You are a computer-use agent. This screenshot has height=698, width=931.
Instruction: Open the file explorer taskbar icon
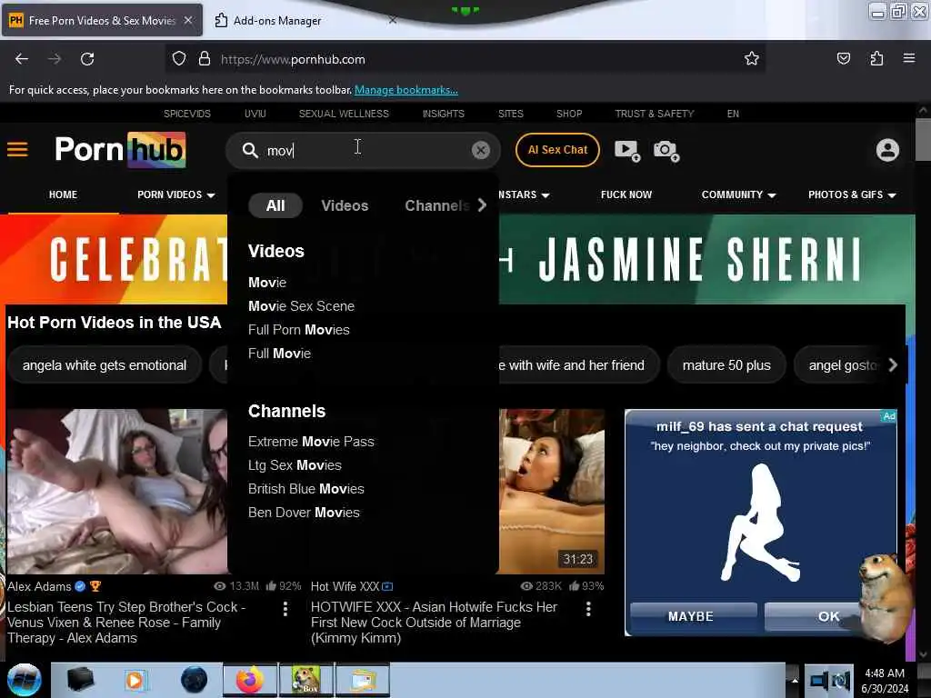(363, 680)
